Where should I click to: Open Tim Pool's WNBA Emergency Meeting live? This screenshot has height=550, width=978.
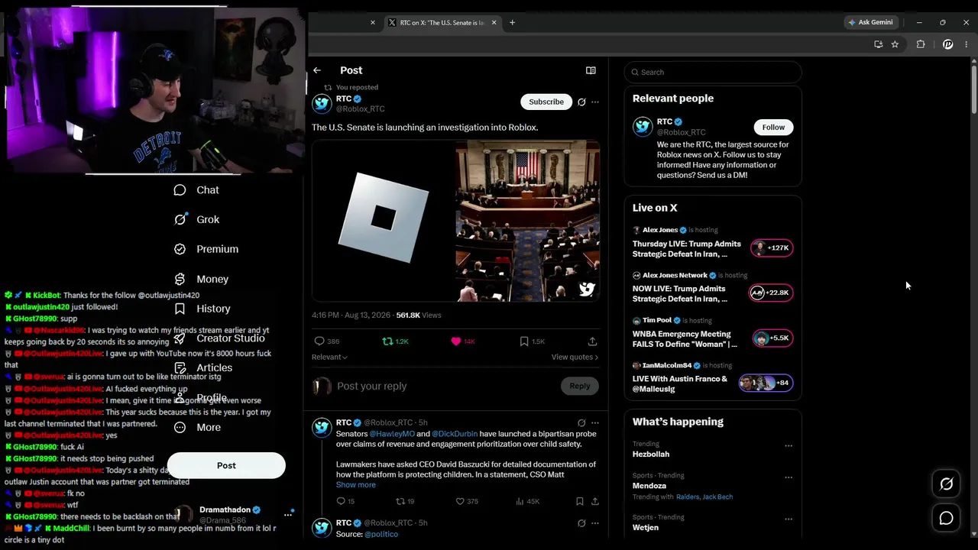coord(713,335)
